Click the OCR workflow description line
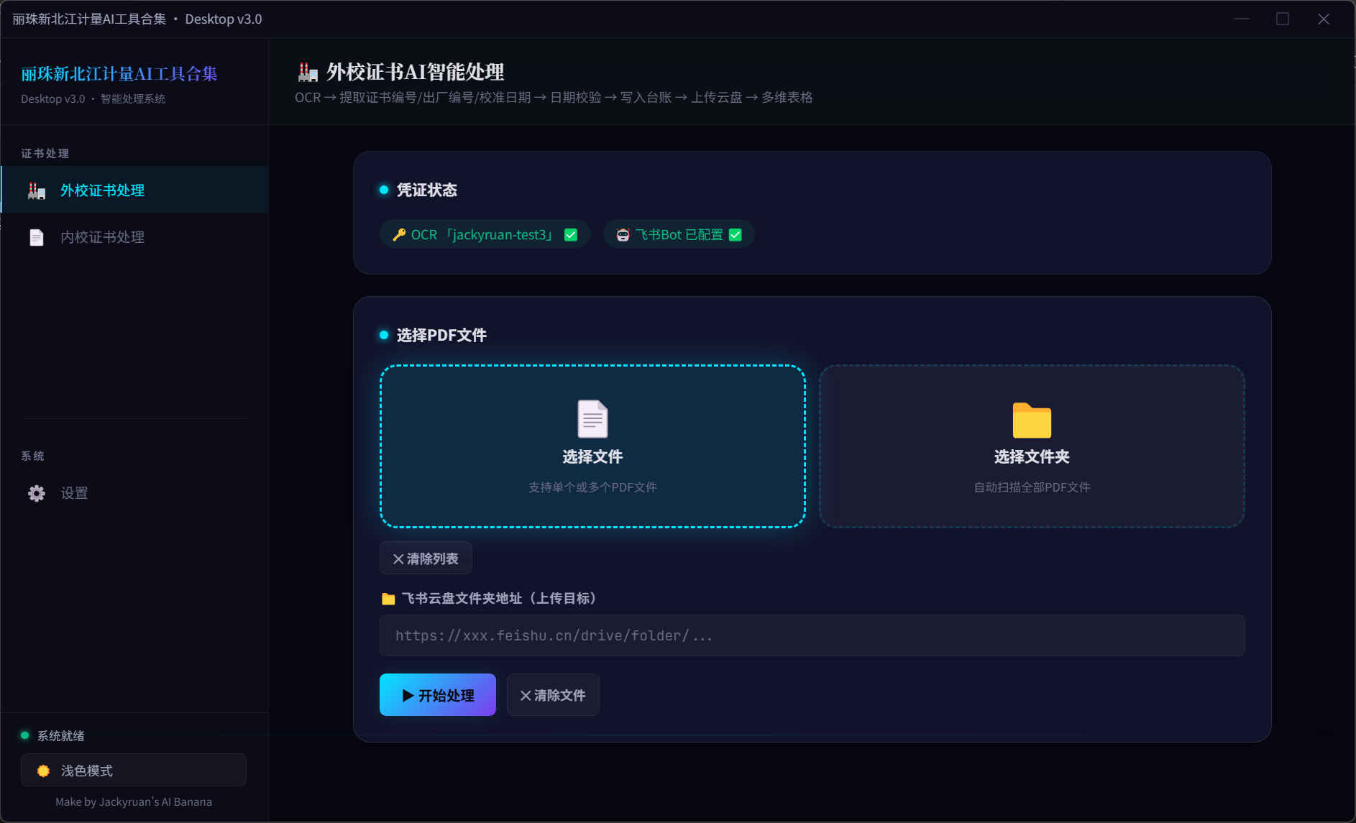Image resolution: width=1356 pixels, height=823 pixels. [x=554, y=97]
